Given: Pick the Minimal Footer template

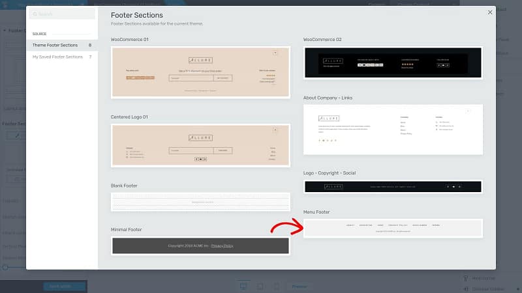Looking at the screenshot, I should pos(200,246).
